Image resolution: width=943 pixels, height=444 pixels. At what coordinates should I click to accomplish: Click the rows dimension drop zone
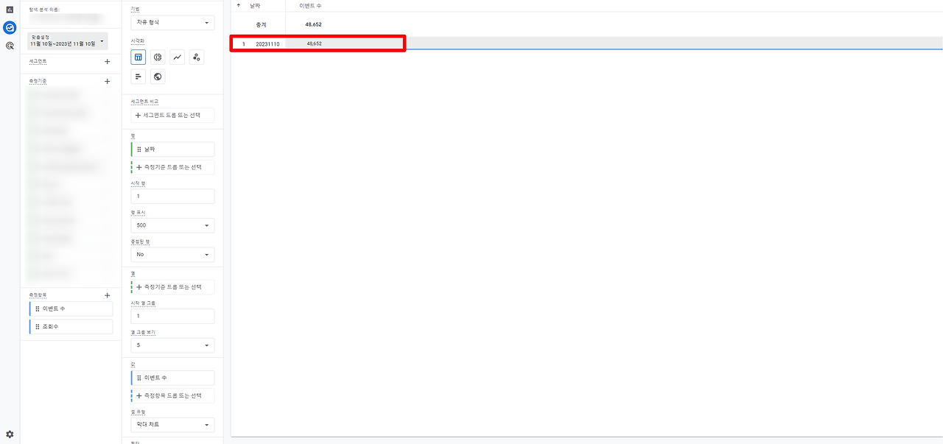pyautogui.click(x=172, y=167)
